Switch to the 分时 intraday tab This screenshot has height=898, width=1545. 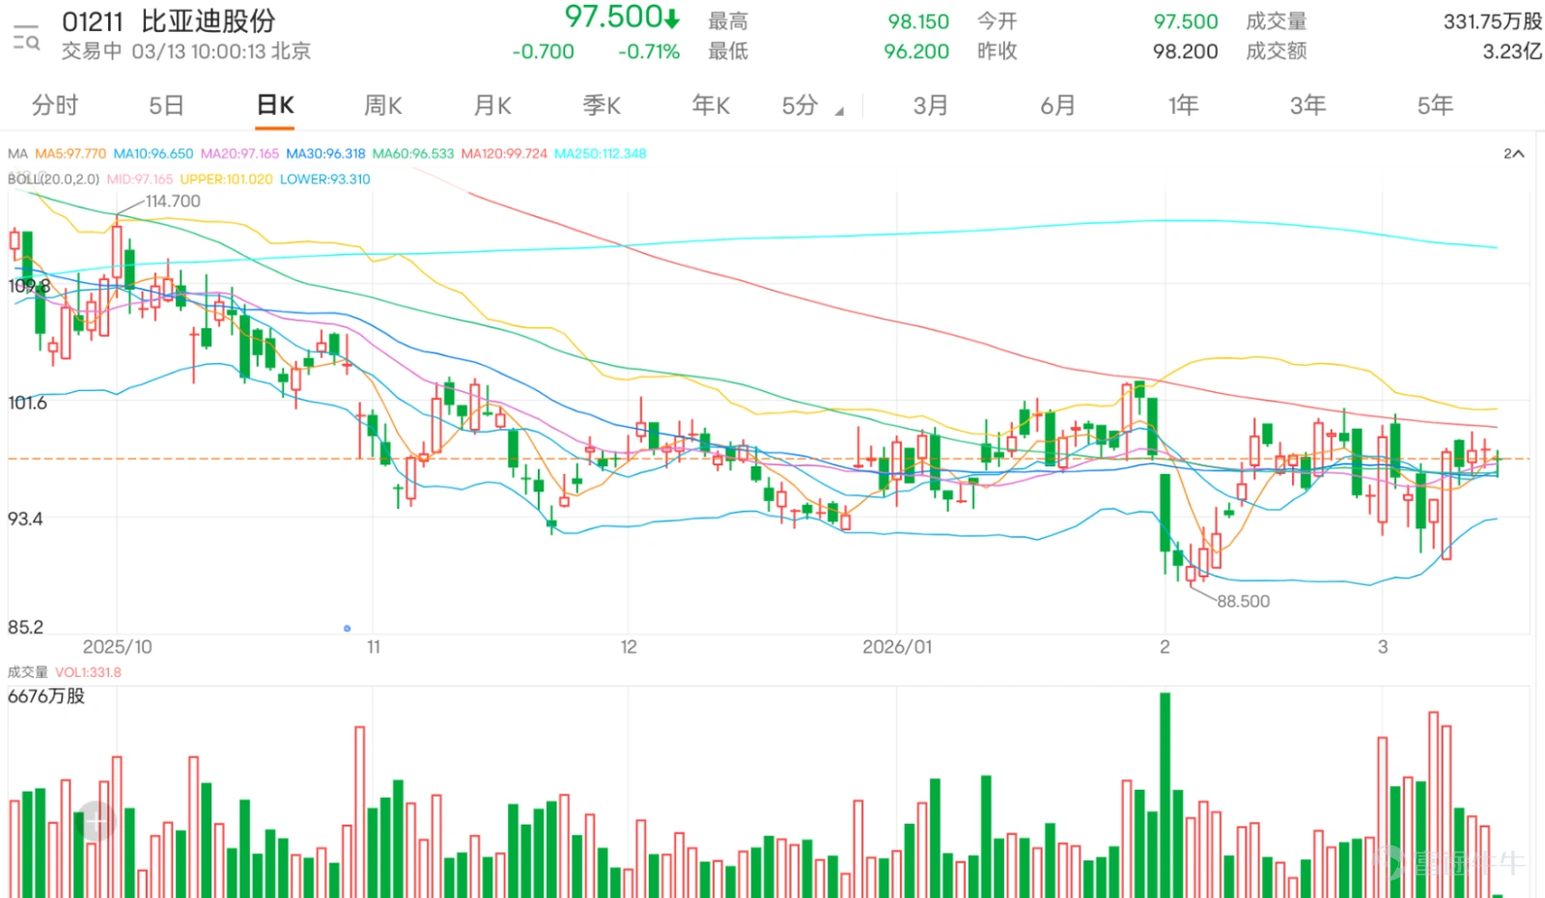(55, 105)
